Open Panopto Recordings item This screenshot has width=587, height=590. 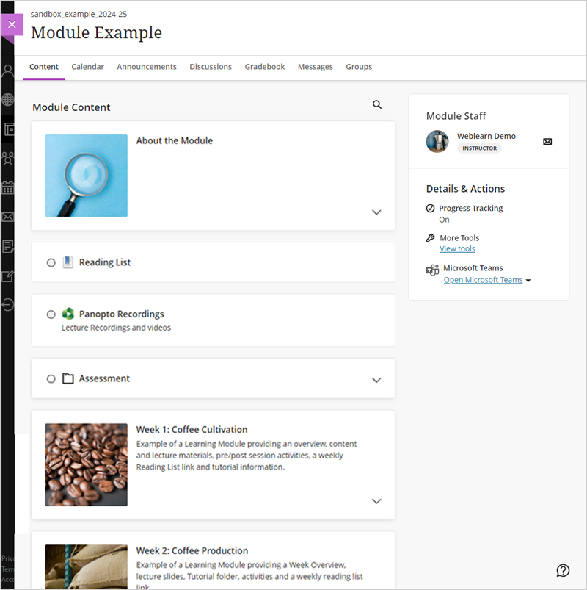121,314
